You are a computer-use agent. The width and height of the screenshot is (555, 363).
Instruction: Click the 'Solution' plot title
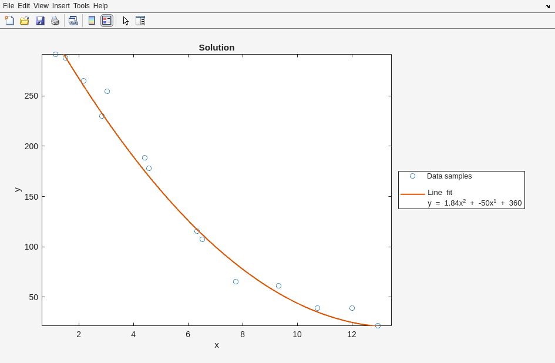(x=216, y=48)
